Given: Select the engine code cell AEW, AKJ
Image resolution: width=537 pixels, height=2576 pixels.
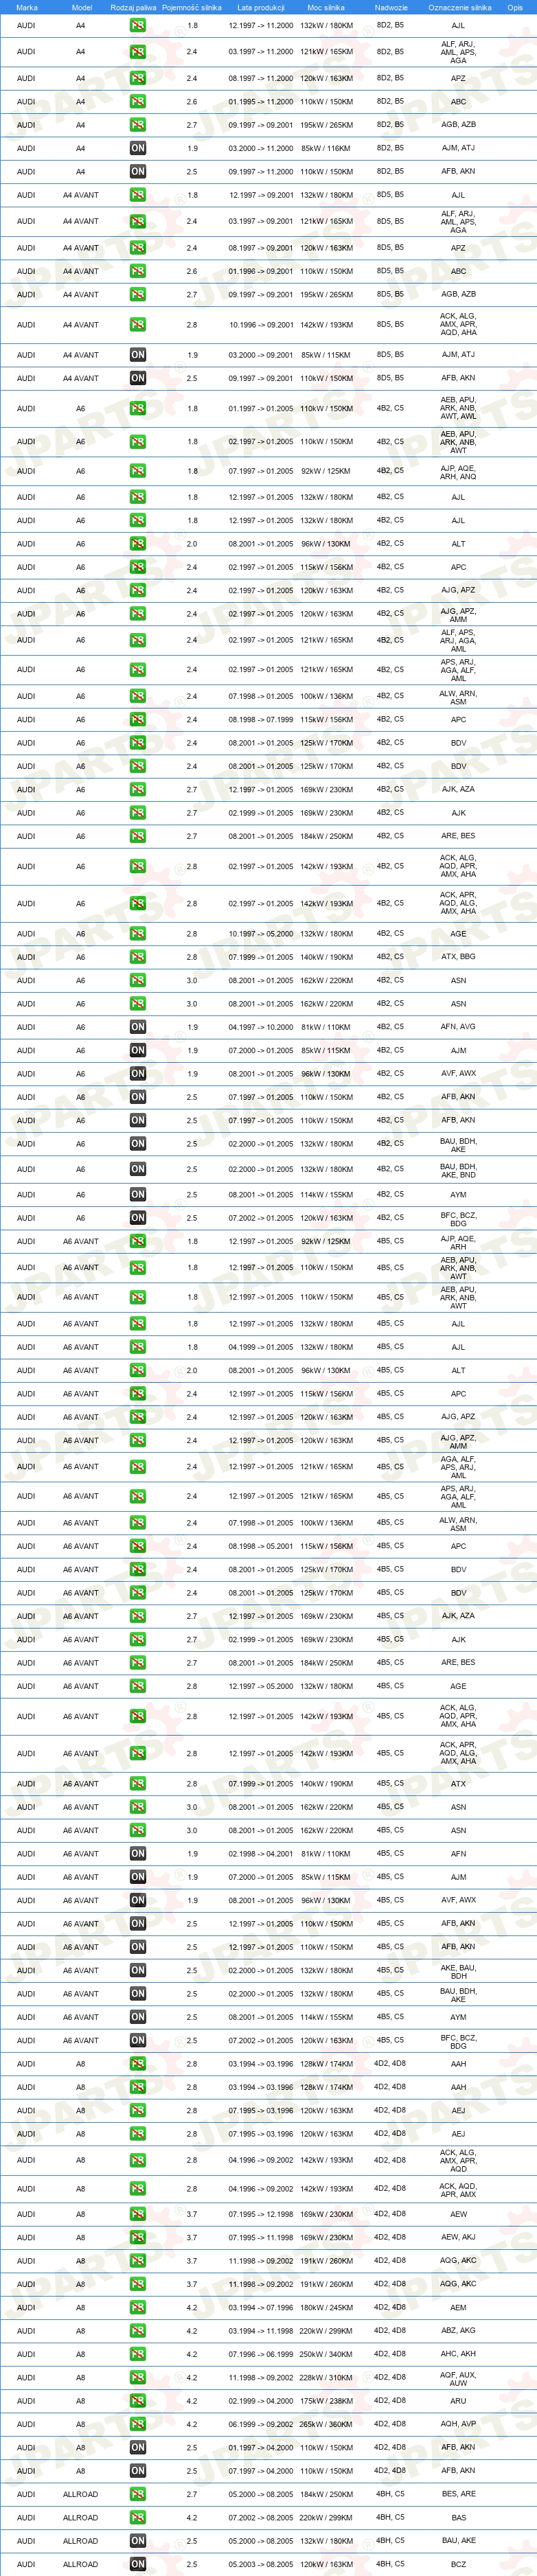Looking at the screenshot, I should (458, 2238).
